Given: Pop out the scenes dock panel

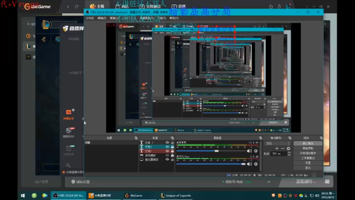Looking at the screenshot, I should point(136,138).
